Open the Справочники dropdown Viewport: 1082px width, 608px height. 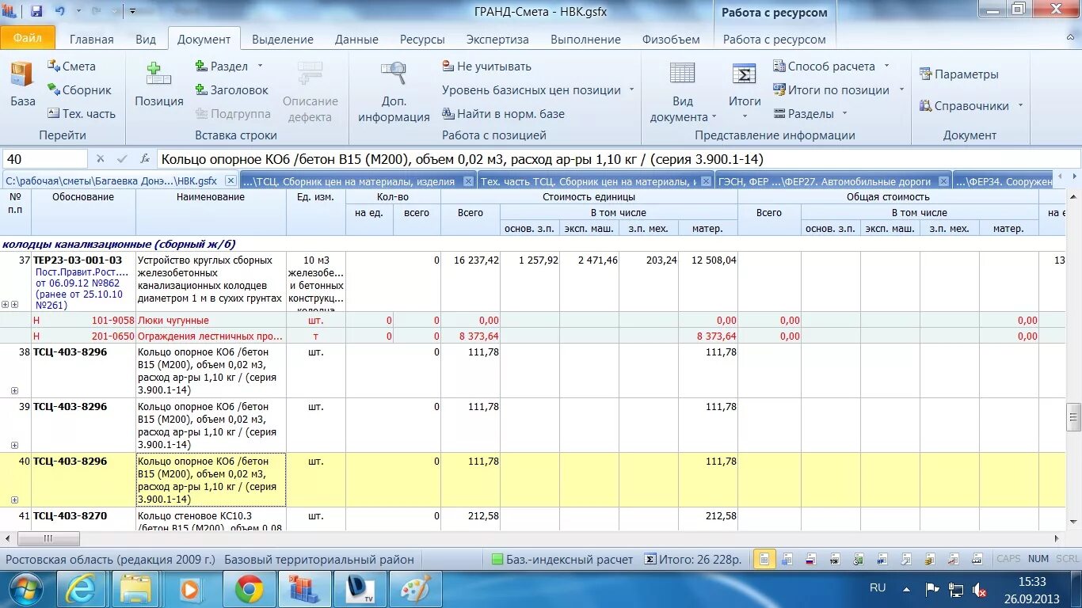coord(971,106)
